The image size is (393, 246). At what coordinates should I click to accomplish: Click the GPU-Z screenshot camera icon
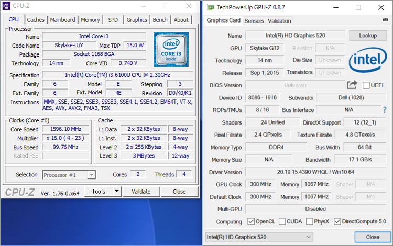click(x=385, y=20)
